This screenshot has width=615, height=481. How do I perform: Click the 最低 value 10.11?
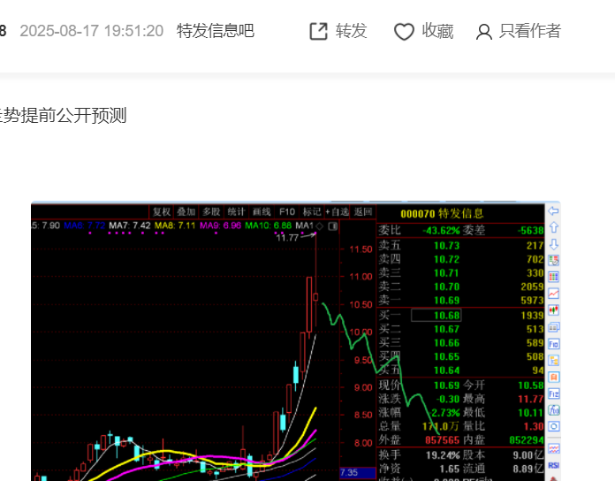tap(531, 413)
